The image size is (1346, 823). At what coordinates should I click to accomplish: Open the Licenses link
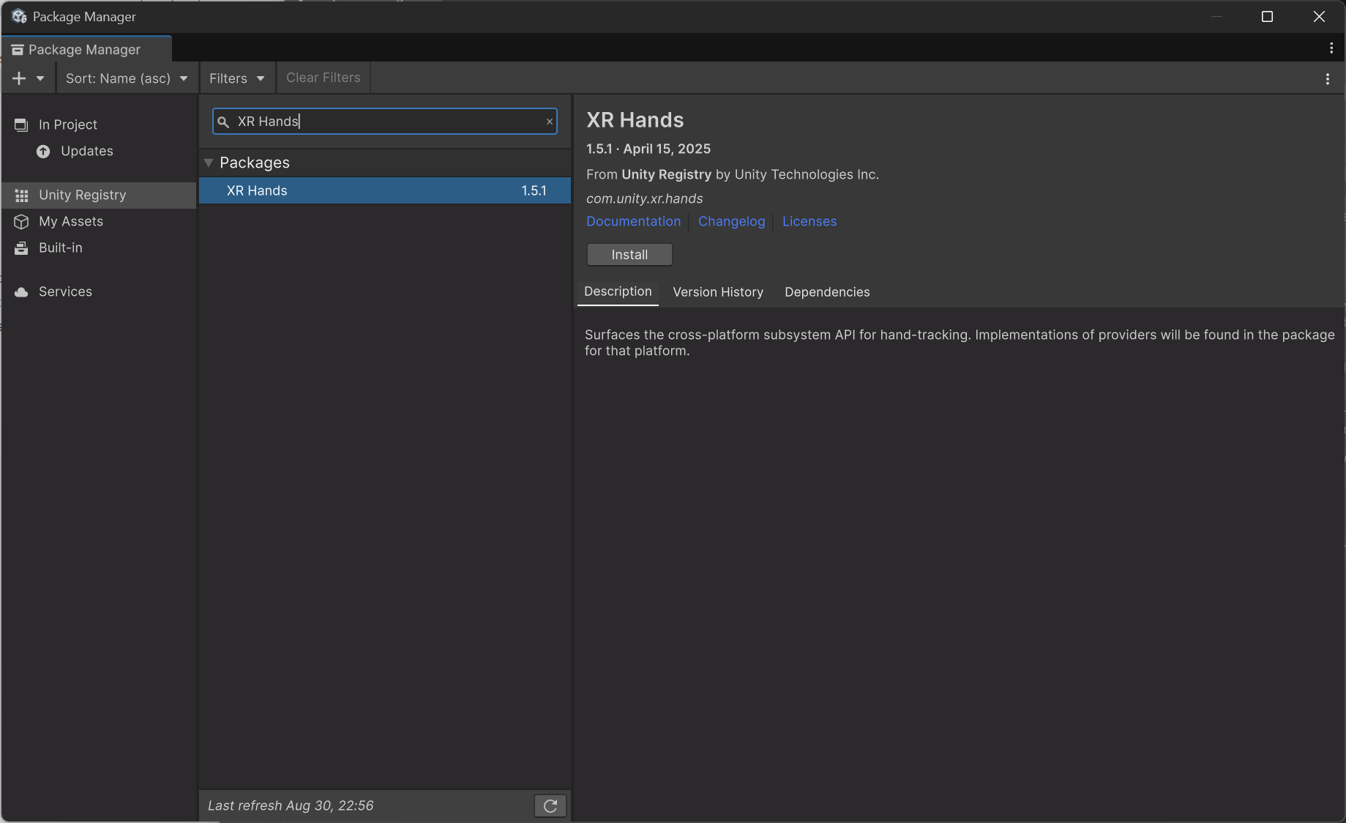(810, 221)
